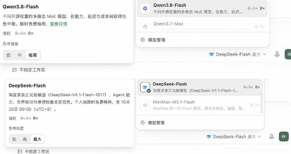Open the upper 不指定工作区 workspace selector
Image resolution: width=291 pixels, height=154 pixels.
point(29,70)
